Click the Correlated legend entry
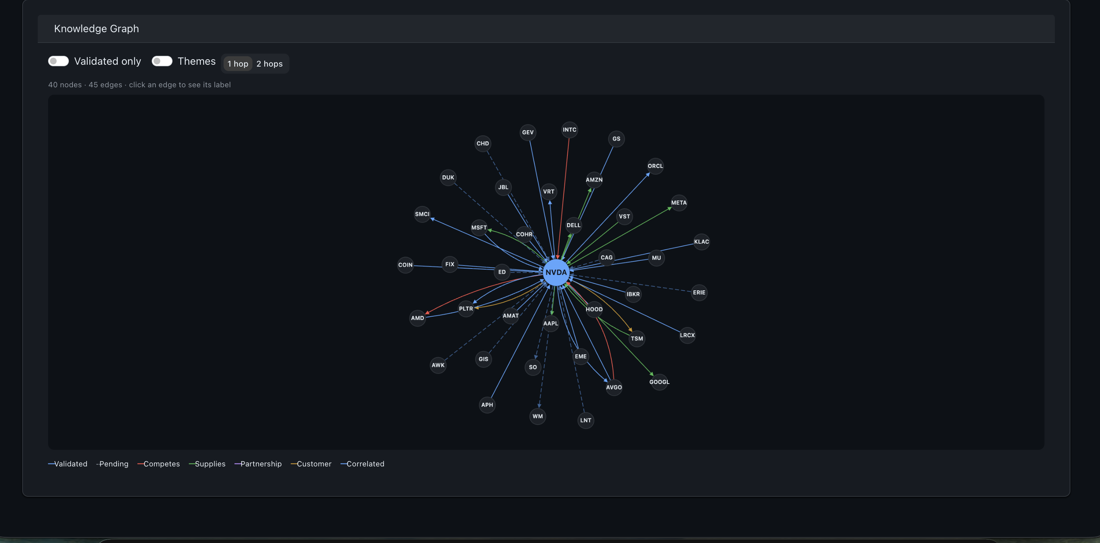 pos(363,463)
